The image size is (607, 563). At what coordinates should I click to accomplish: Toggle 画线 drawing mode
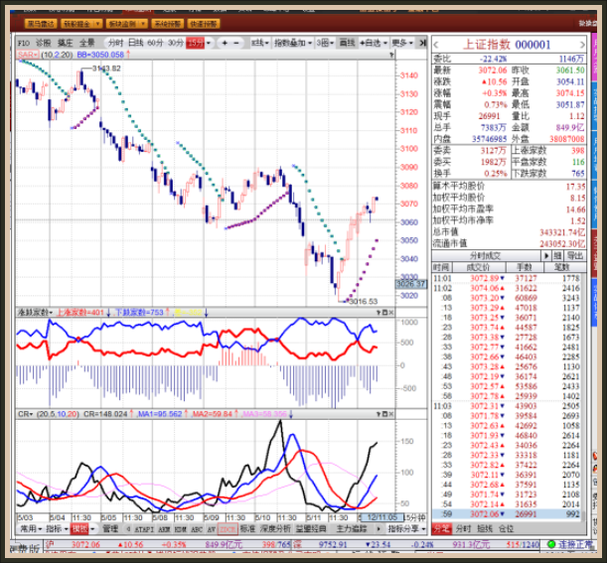click(x=347, y=43)
